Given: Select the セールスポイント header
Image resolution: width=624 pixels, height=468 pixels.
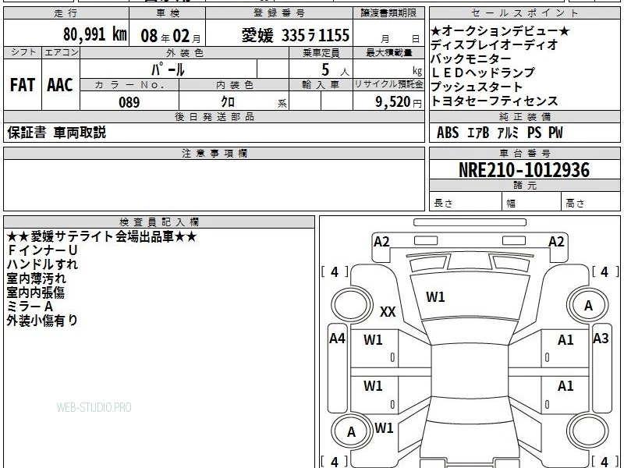Looking at the screenshot, I should coord(524,13).
